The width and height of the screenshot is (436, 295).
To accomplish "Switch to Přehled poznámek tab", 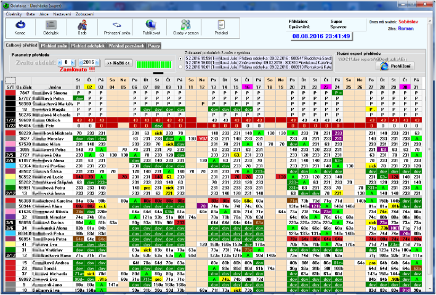I will point(126,46).
